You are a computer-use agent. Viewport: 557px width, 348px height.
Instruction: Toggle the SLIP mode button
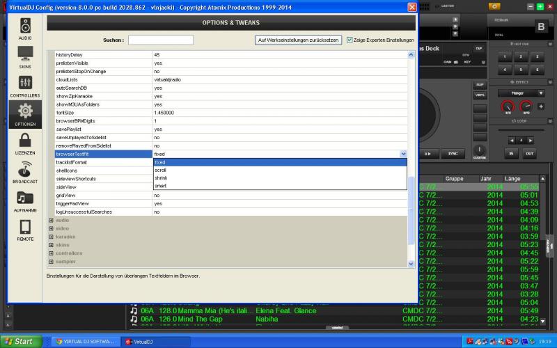pyautogui.click(x=480, y=84)
